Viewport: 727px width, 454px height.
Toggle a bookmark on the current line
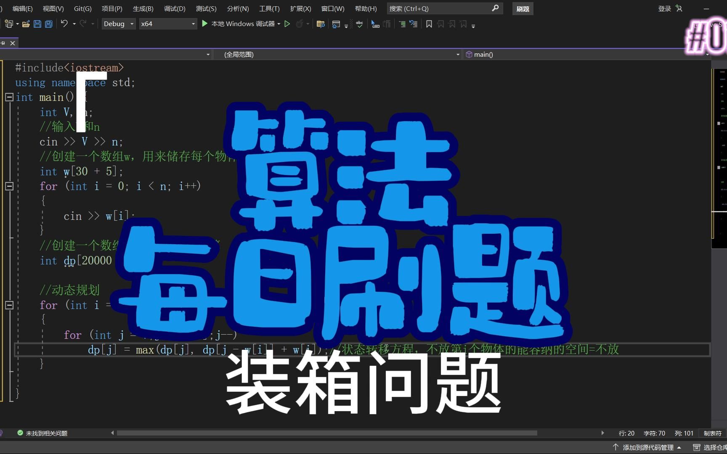click(429, 24)
